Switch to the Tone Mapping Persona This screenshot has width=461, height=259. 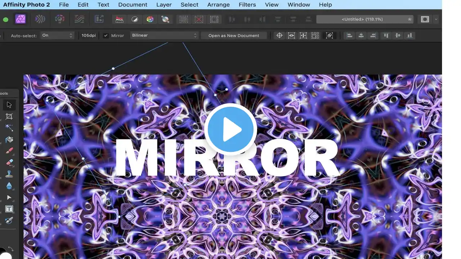80,19
